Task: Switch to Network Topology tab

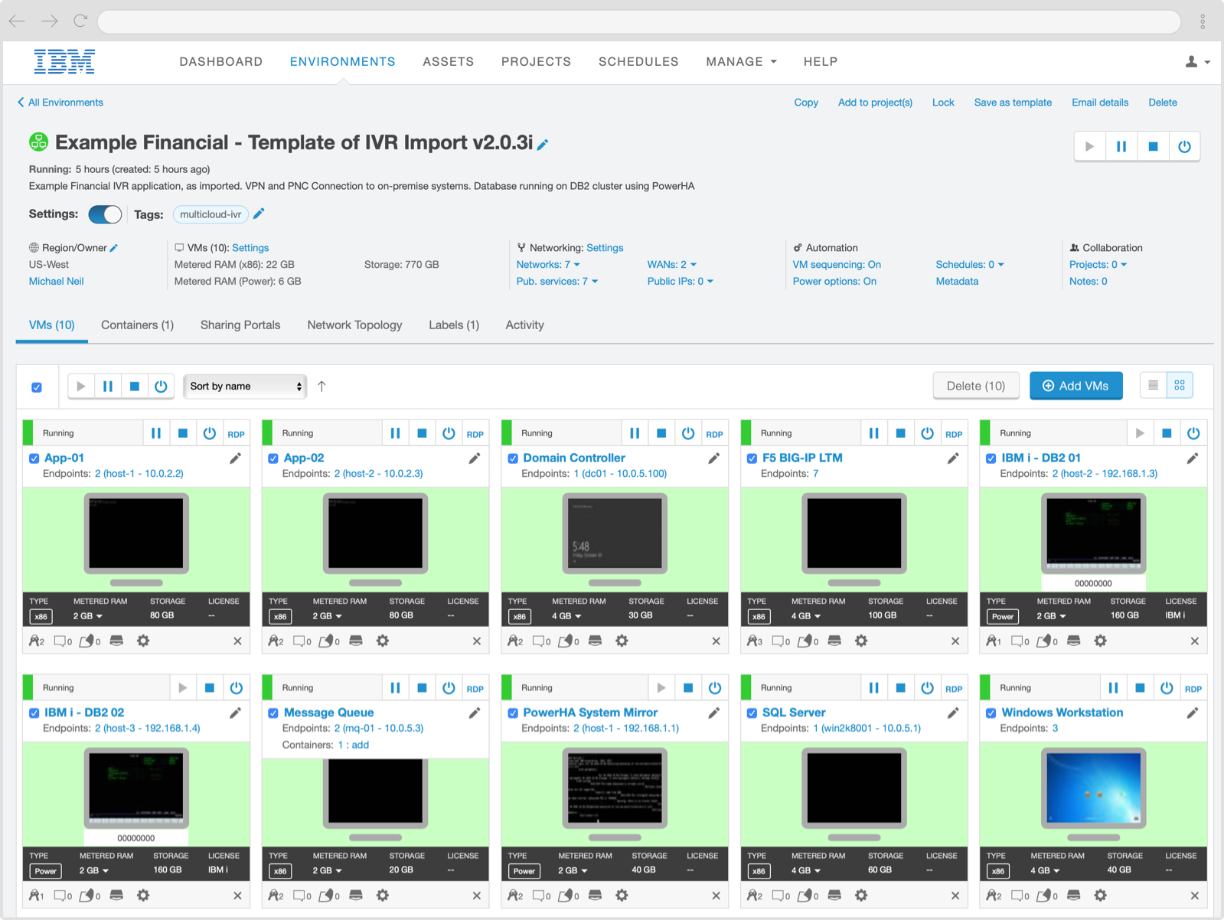Action: 354,325
